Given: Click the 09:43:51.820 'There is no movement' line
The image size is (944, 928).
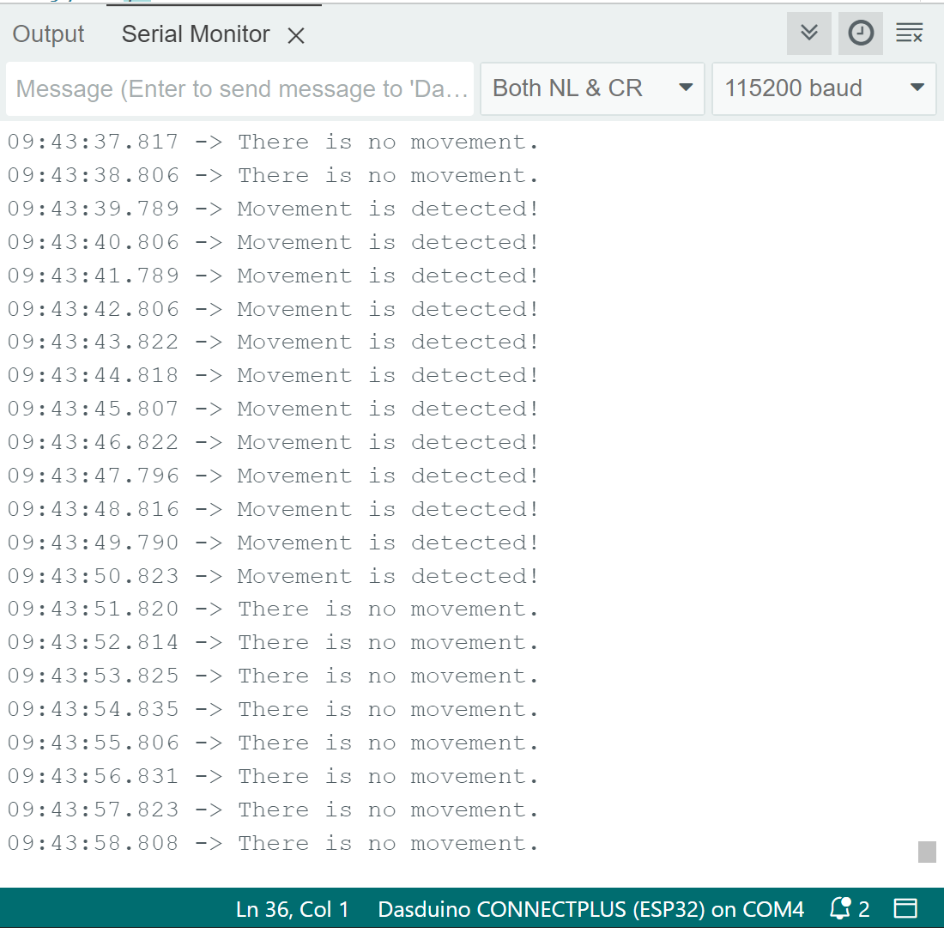Looking at the screenshot, I should [x=273, y=609].
